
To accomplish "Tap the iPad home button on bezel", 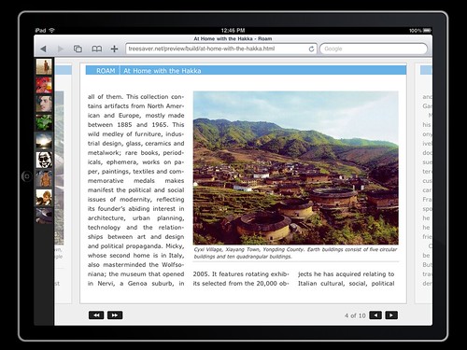I will [27, 176].
